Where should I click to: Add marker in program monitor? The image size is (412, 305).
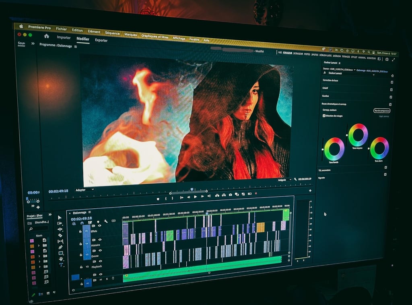click(x=158, y=199)
